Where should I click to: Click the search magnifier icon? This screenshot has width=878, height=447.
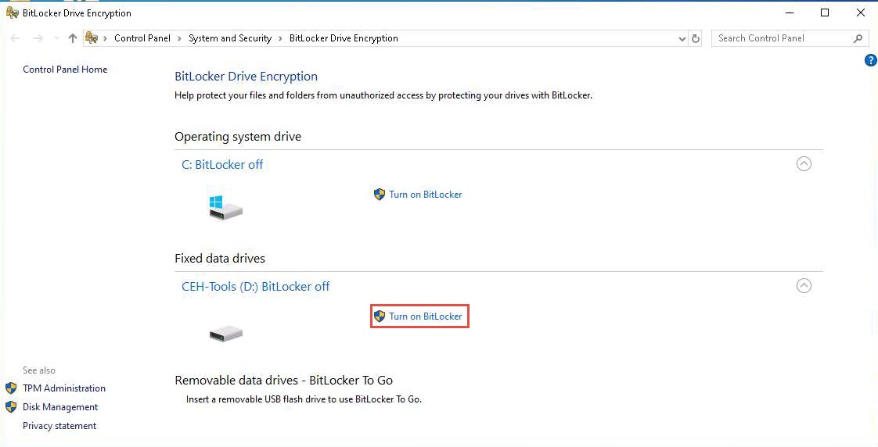pos(858,38)
